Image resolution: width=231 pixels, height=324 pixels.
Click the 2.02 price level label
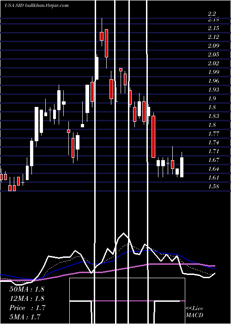(x=213, y=63)
